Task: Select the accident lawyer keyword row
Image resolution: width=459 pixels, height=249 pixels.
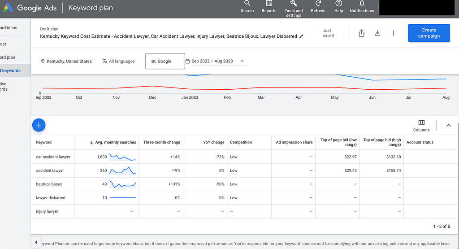Action: point(50,170)
